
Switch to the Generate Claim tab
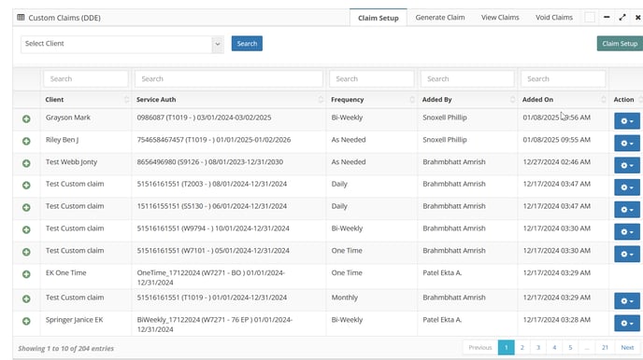[x=440, y=18]
